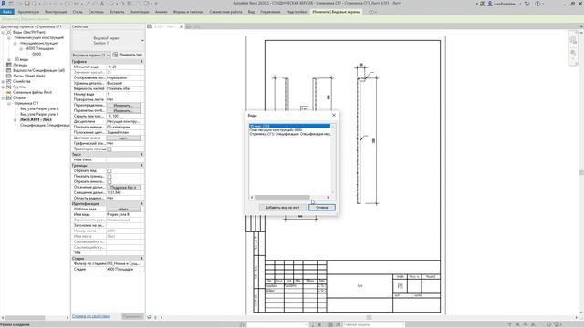584x328 pixels.
Task: Switch to the Manage (Управление) ribbon tab
Action: 270,12
